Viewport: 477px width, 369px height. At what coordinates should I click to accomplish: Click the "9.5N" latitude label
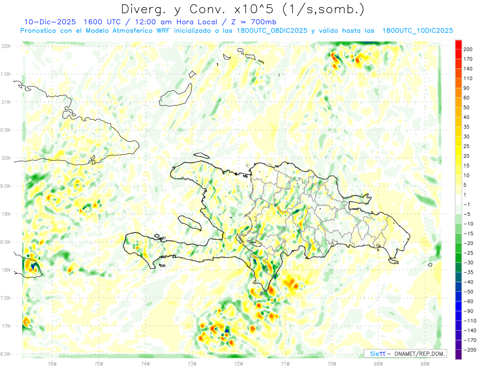(x=6, y=186)
